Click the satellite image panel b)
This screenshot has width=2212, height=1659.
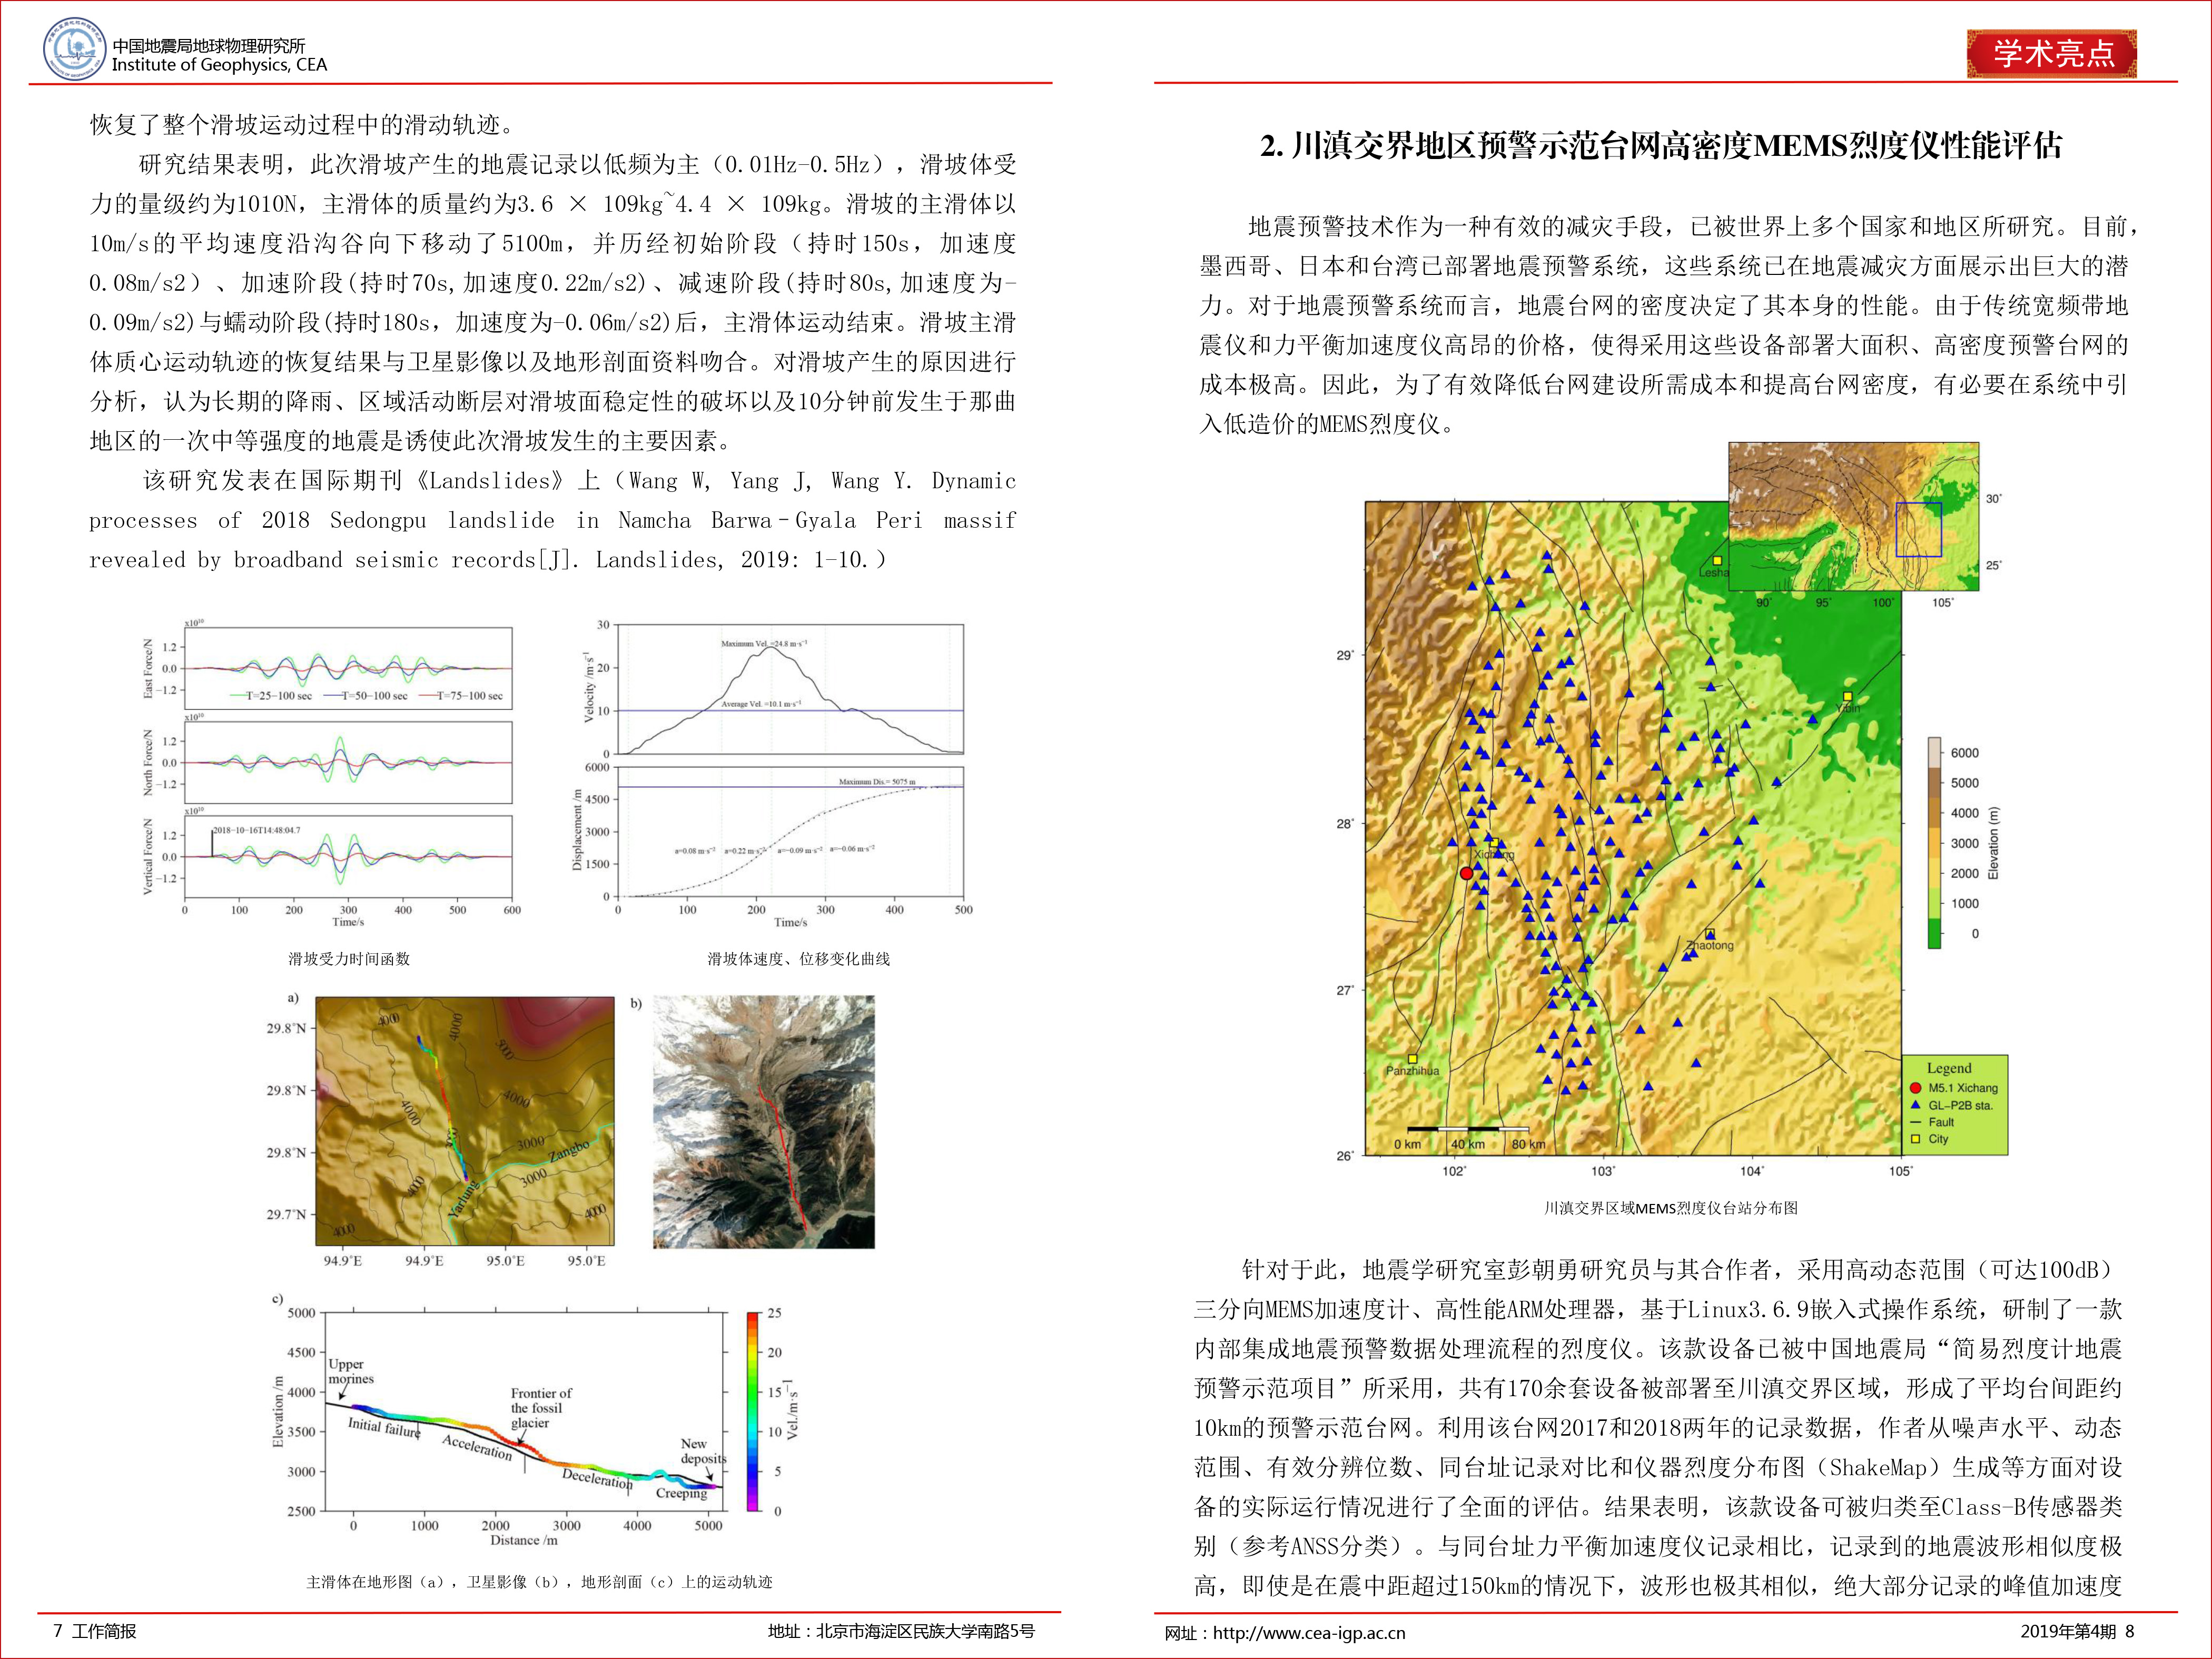pos(764,1122)
